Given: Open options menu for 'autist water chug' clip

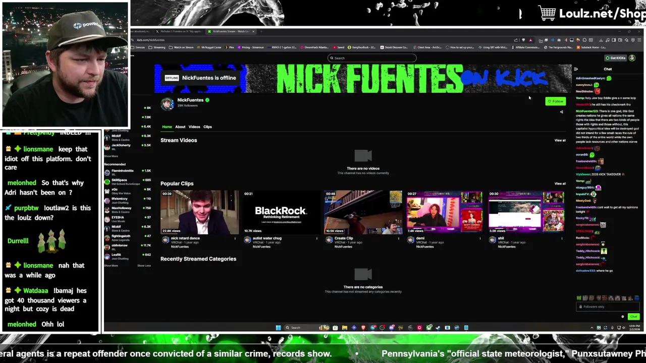Looking at the screenshot, I should (x=317, y=238).
